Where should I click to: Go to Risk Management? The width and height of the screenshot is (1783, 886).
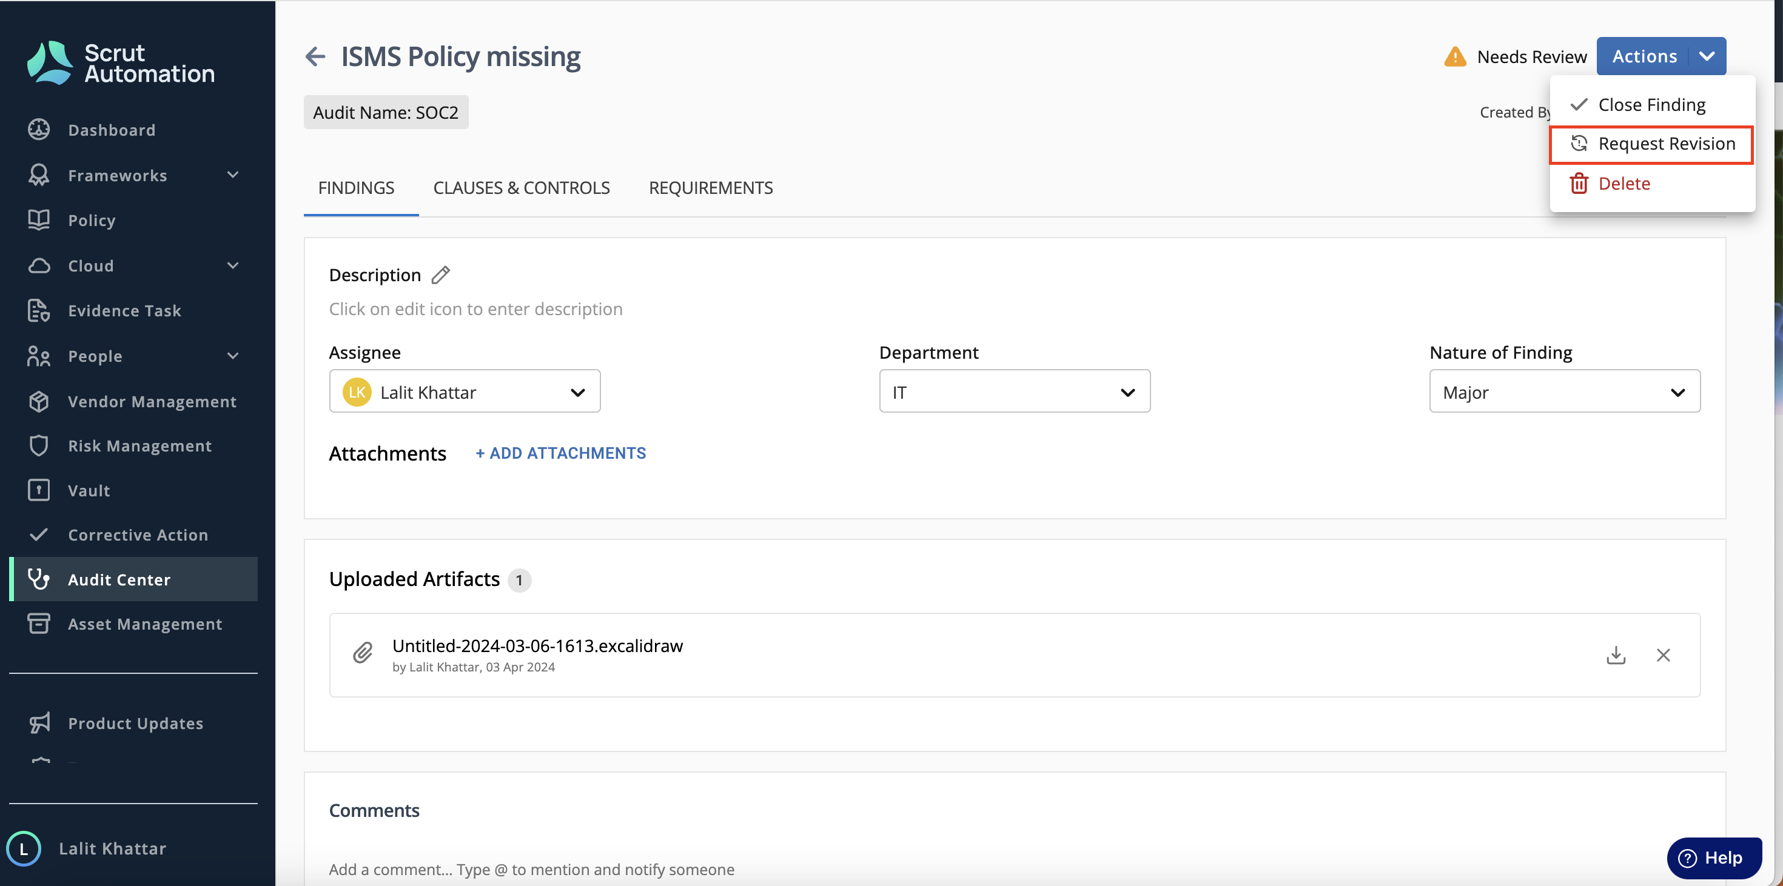140,445
